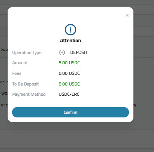154x152 pixels.
Task: Click the USDC-ERC payment method value
Action: (x=69, y=94)
